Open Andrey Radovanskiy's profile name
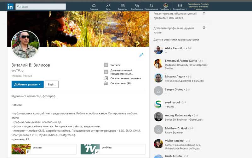 [x=178, y=115]
